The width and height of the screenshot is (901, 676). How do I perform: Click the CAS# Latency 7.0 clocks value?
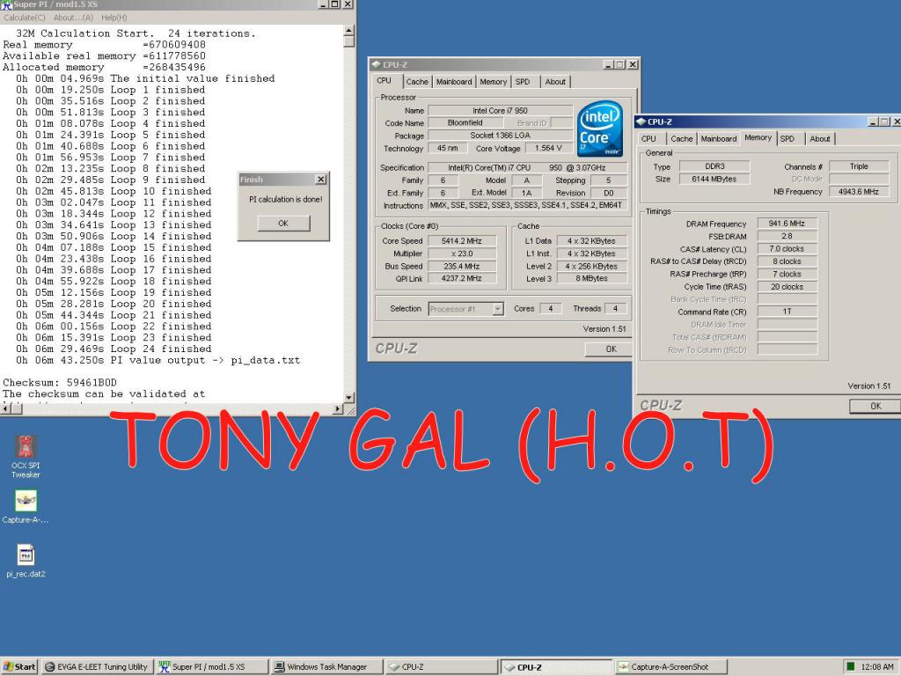click(x=787, y=248)
